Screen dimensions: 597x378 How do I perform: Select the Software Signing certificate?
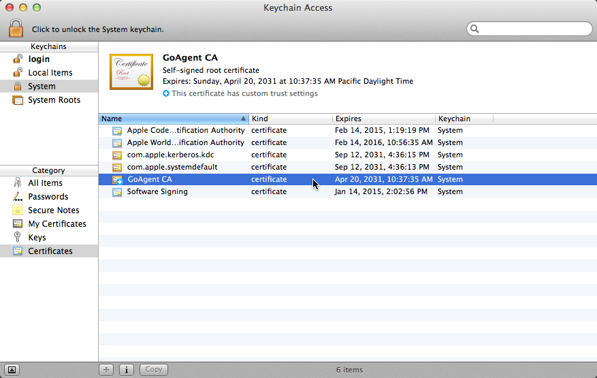348,191
